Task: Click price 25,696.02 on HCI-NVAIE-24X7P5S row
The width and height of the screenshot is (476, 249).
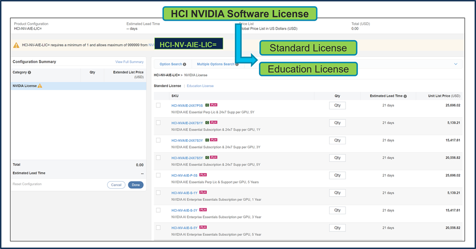Action: click(x=453, y=106)
